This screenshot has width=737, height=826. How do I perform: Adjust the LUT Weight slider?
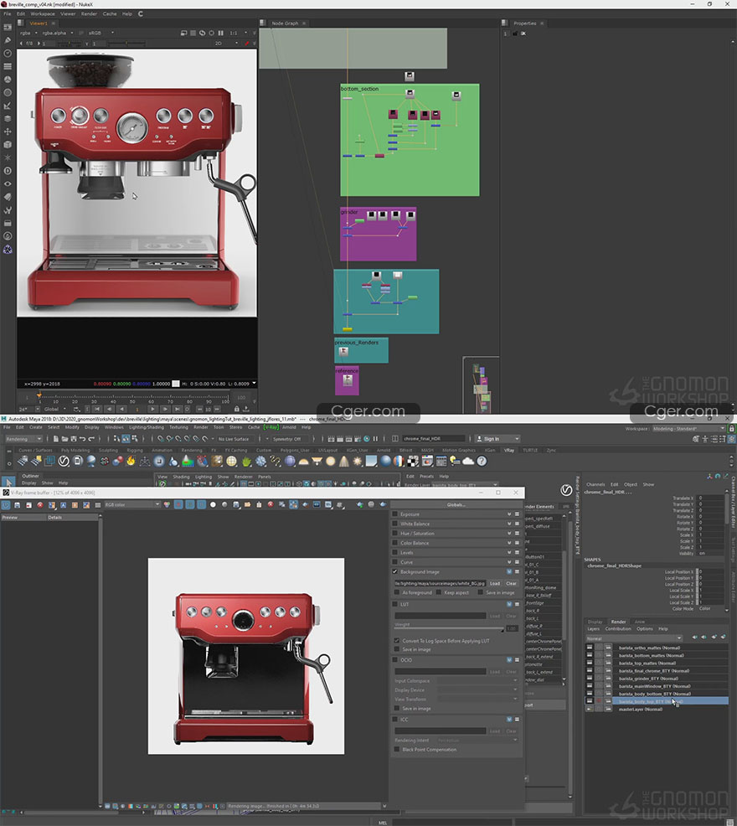(x=449, y=629)
